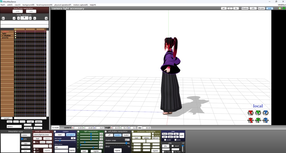286x153 pixels.
Task: Go to previous keyframe button
Action: (14, 18)
